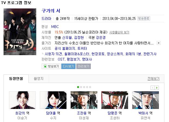Open the 박태서 역 character link
169x122 pixels.
click(x=145, y=113)
